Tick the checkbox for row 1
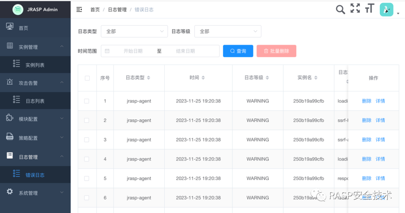The height and width of the screenshot is (213, 405). (x=87, y=101)
